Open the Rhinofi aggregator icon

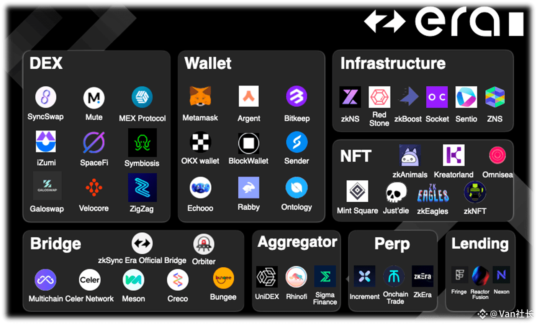pyautogui.click(x=296, y=276)
